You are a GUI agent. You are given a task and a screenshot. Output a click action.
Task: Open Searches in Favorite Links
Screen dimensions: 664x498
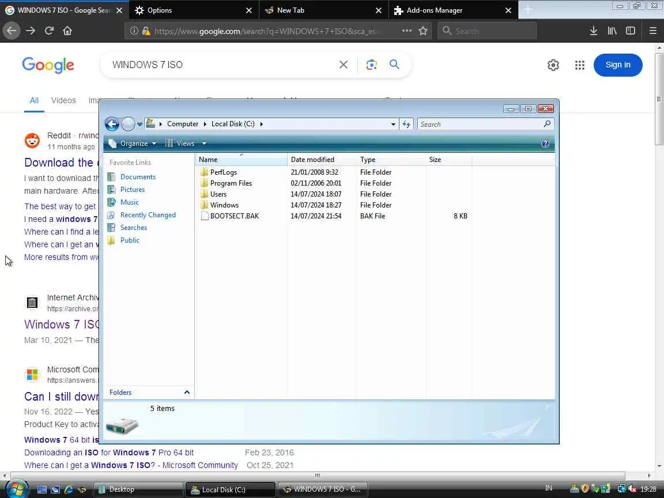click(x=133, y=228)
